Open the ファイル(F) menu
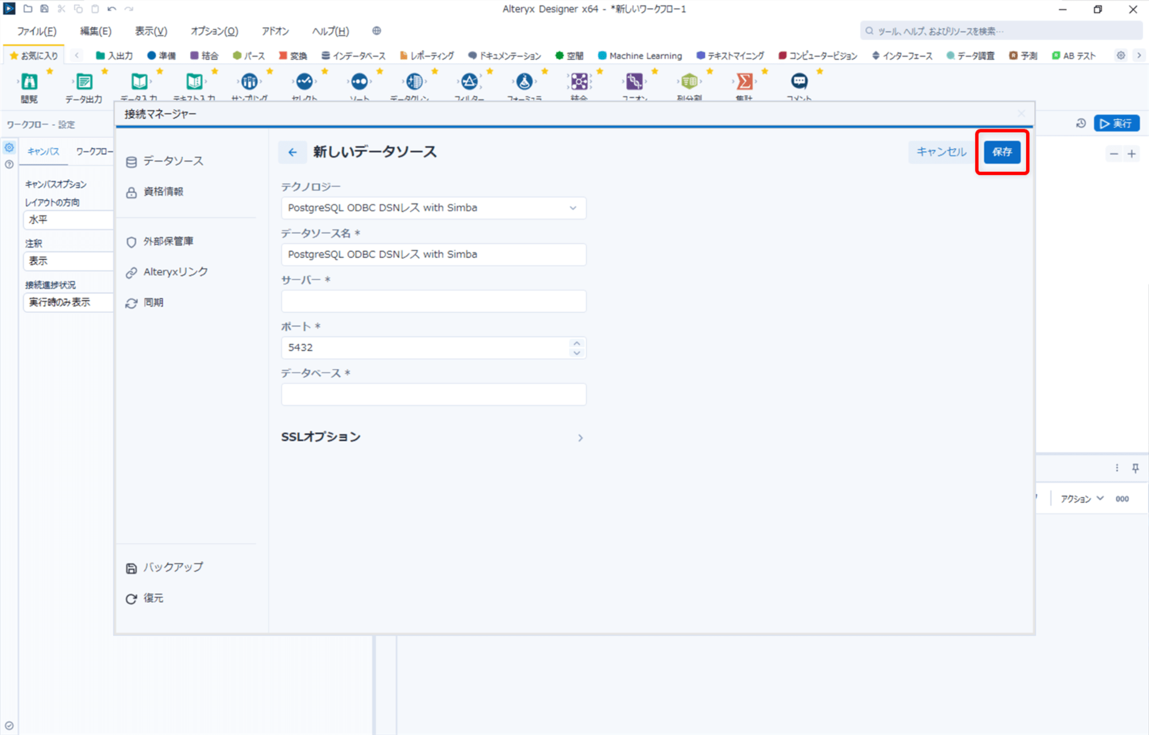Screen dimensions: 1149x735 point(36,31)
